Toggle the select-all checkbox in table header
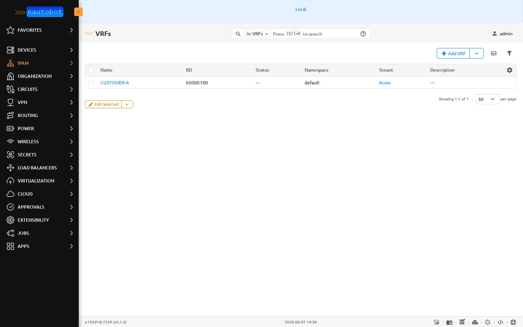Viewport: 523px width, 327px height. [91, 70]
